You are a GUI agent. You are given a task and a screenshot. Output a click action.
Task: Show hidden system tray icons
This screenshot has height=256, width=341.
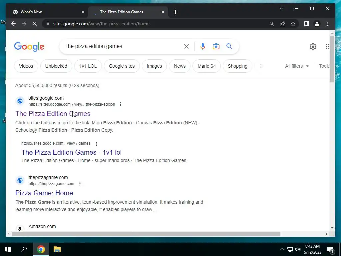[282, 249]
